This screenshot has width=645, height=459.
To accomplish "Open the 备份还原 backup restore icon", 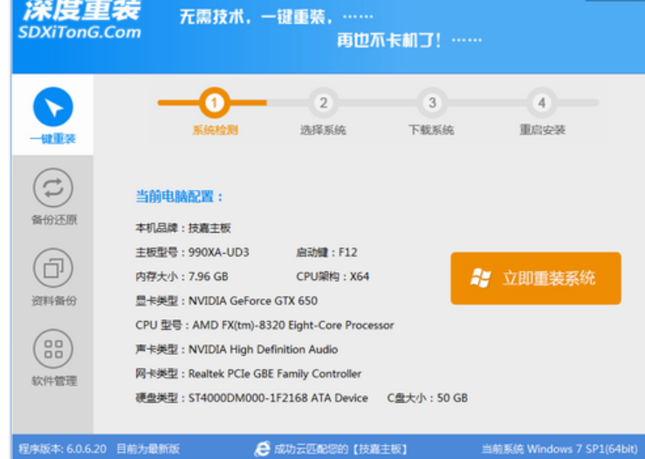I will coord(53,188).
